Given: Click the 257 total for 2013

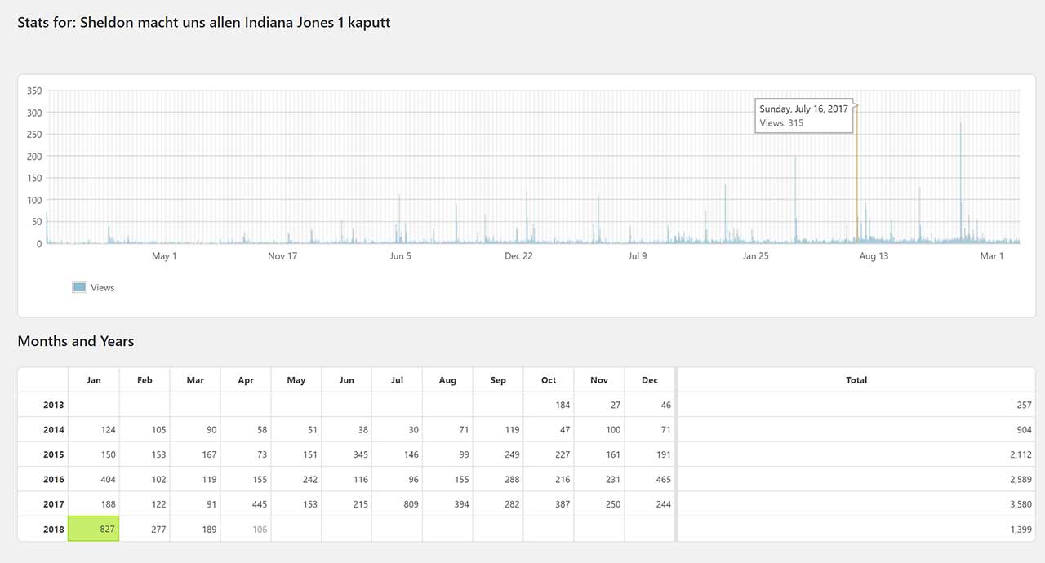Looking at the screenshot, I should point(856,405).
